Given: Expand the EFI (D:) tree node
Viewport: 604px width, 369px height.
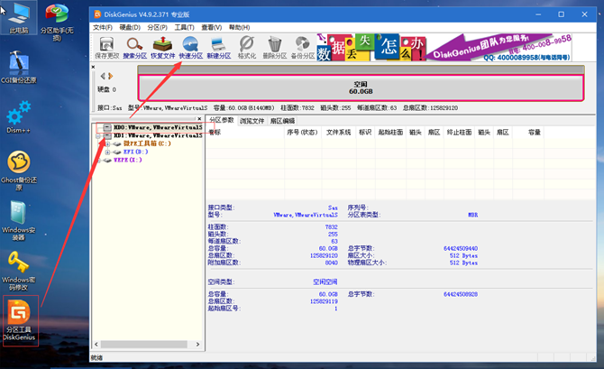Looking at the screenshot, I should [x=108, y=152].
